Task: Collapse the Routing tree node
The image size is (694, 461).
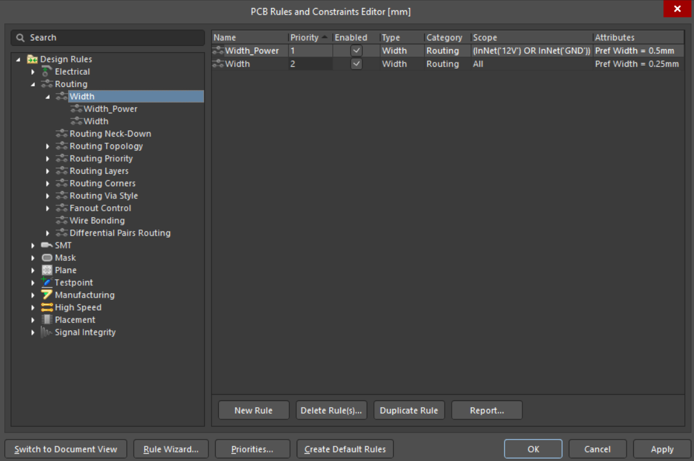Action: 34,84
